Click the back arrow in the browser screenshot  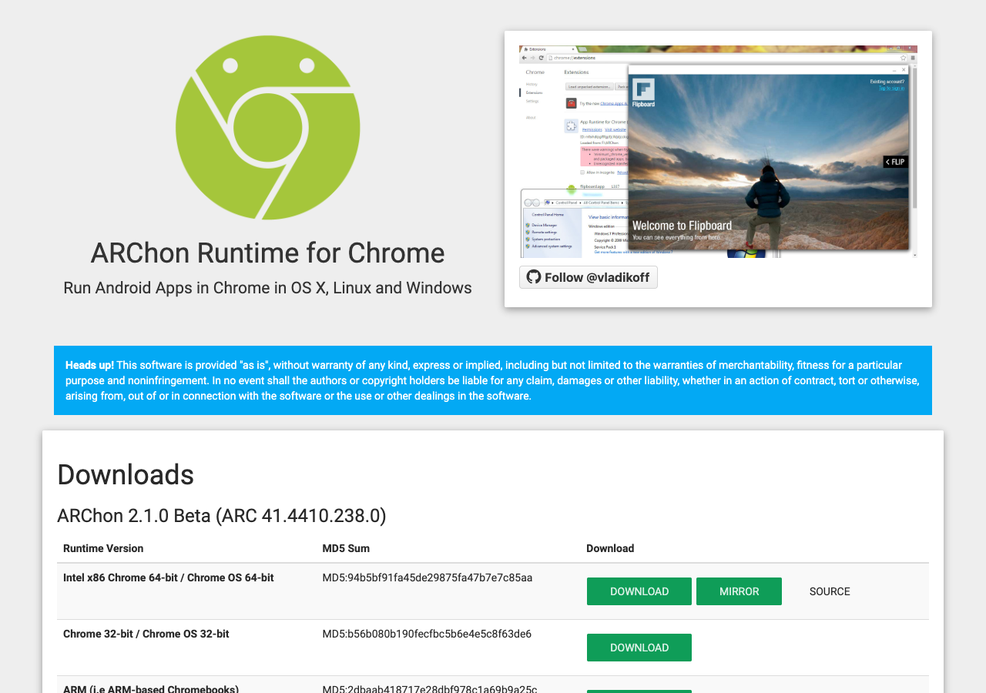[x=524, y=58]
